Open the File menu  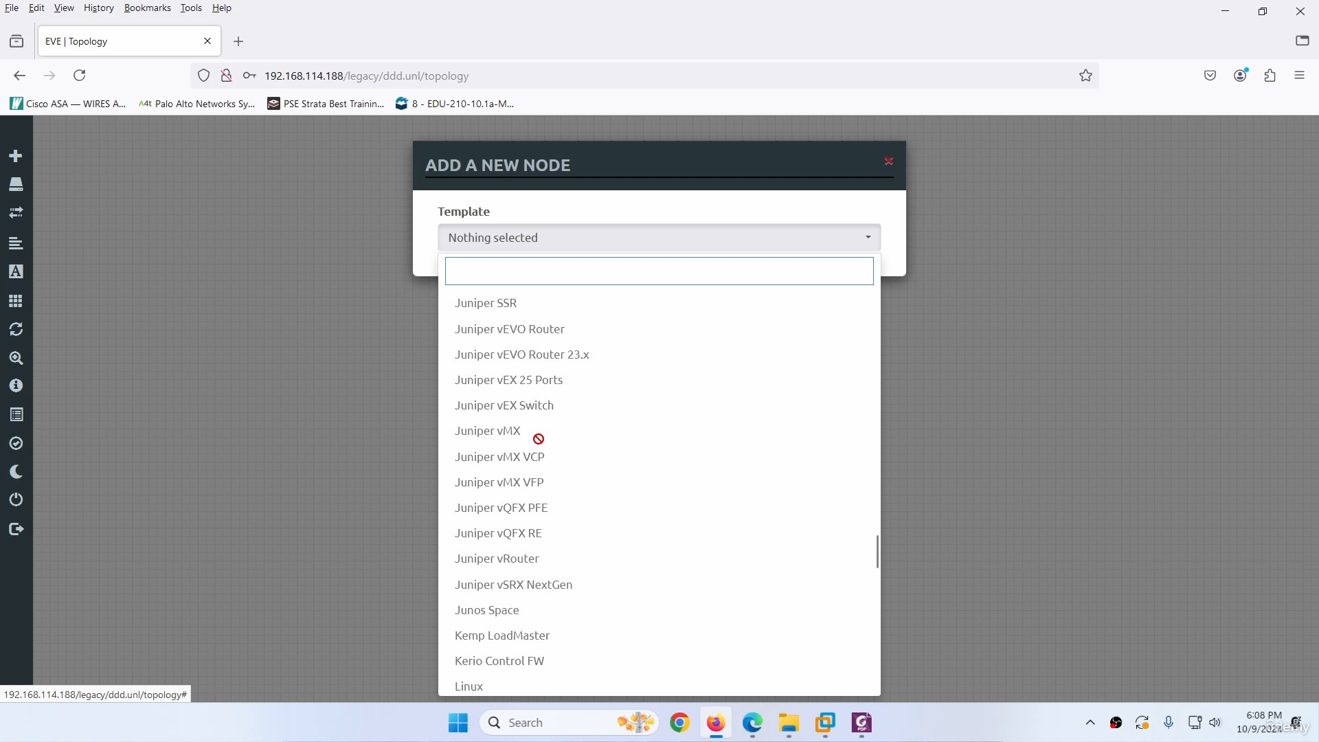[12, 8]
